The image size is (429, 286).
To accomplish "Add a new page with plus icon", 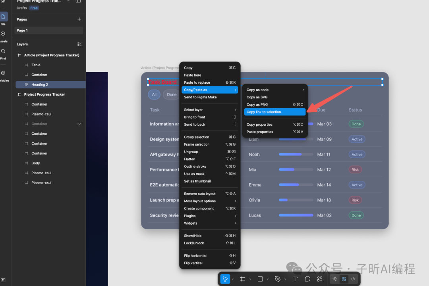I will (79, 19).
